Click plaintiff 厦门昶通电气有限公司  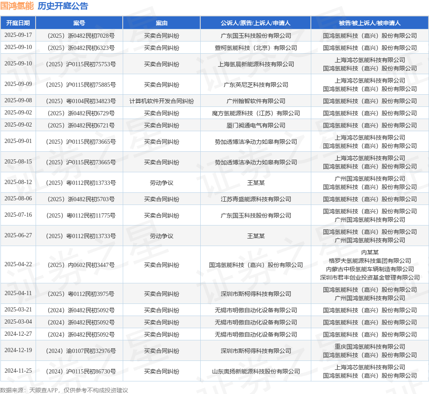tap(256, 125)
